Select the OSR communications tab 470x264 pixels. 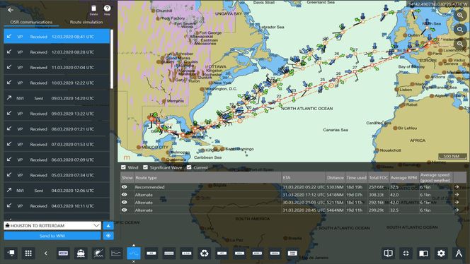click(x=31, y=22)
